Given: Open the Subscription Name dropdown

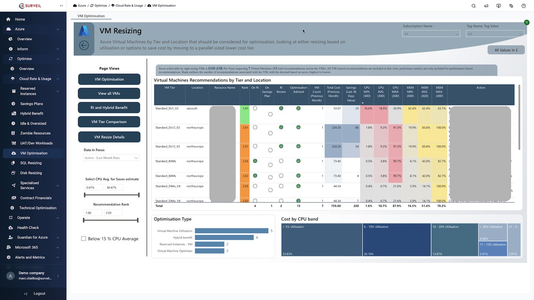Looking at the screenshot, I should click(x=431, y=34).
